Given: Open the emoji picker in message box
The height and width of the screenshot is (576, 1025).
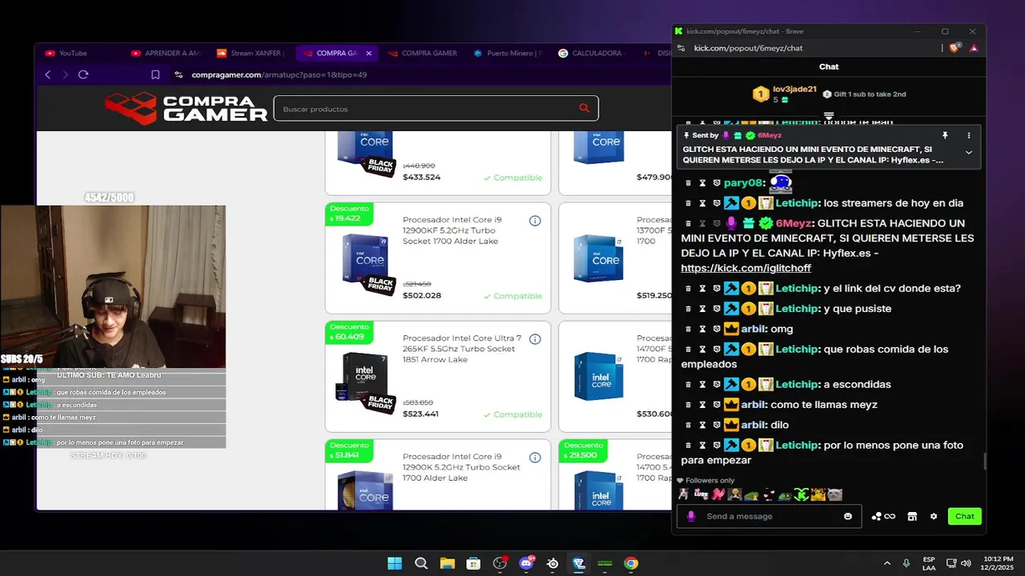Looking at the screenshot, I should click(x=848, y=516).
